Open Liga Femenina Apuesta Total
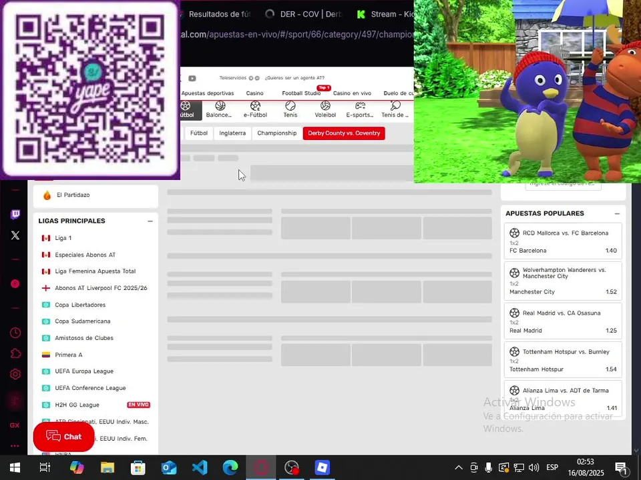Image resolution: width=641 pixels, height=480 pixels. click(95, 271)
